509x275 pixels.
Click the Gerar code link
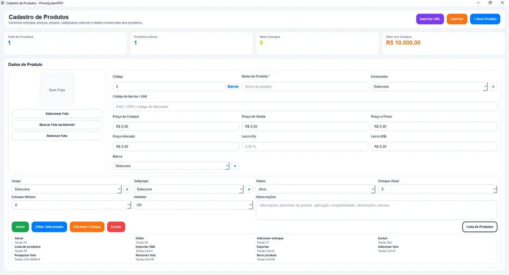tap(233, 87)
